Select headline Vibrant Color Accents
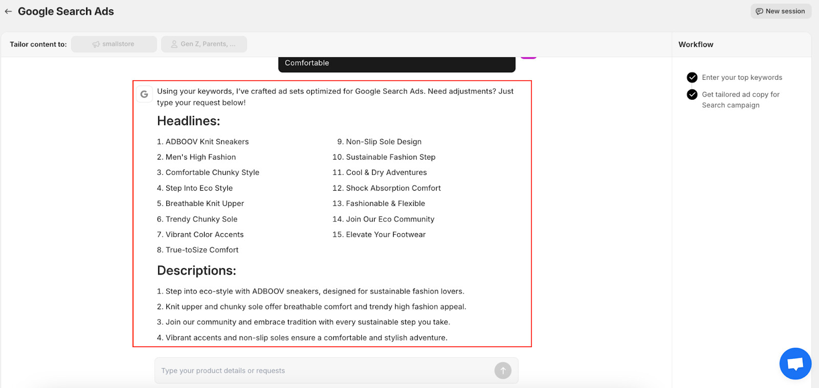The width and height of the screenshot is (819, 388). [x=205, y=234]
